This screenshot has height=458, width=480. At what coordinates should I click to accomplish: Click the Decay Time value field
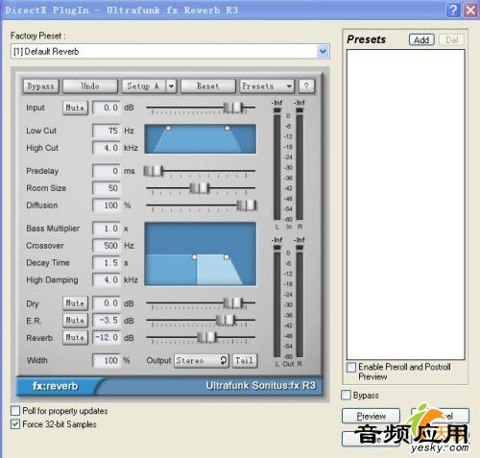(x=107, y=263)
